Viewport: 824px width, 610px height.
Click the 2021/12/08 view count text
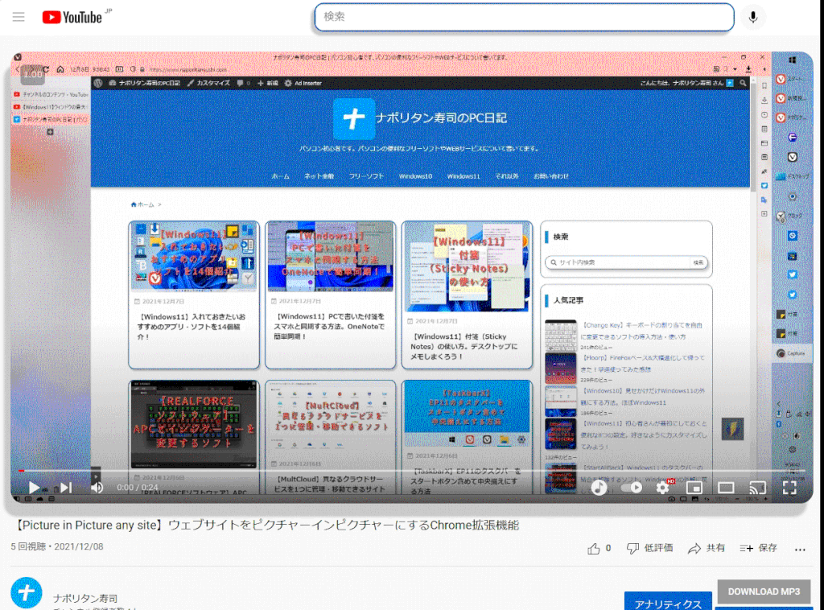click(x=57, y=546)
